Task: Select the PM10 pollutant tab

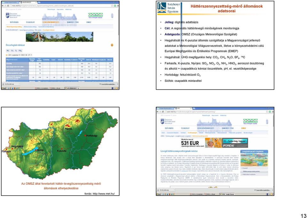Action: (x=20, y=51)
